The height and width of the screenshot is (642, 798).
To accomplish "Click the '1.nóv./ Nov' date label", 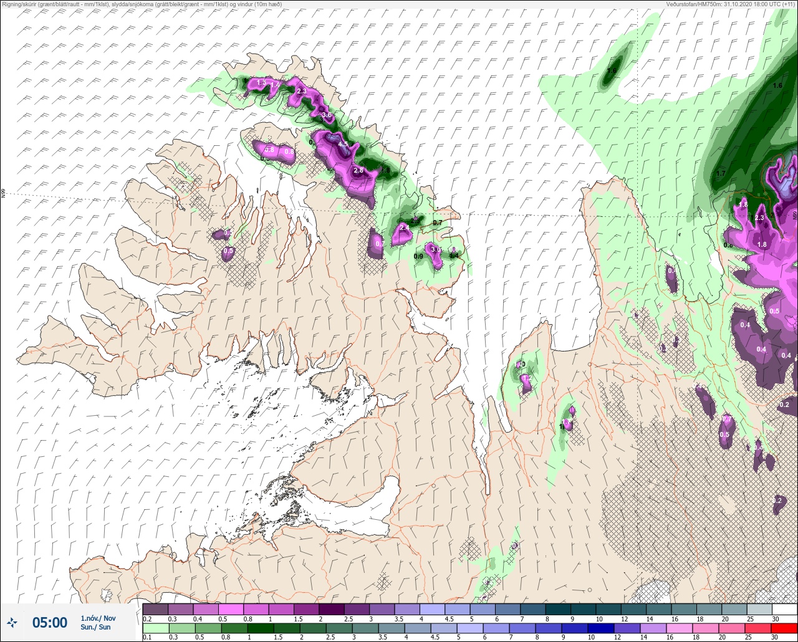I will click(98, 618).
